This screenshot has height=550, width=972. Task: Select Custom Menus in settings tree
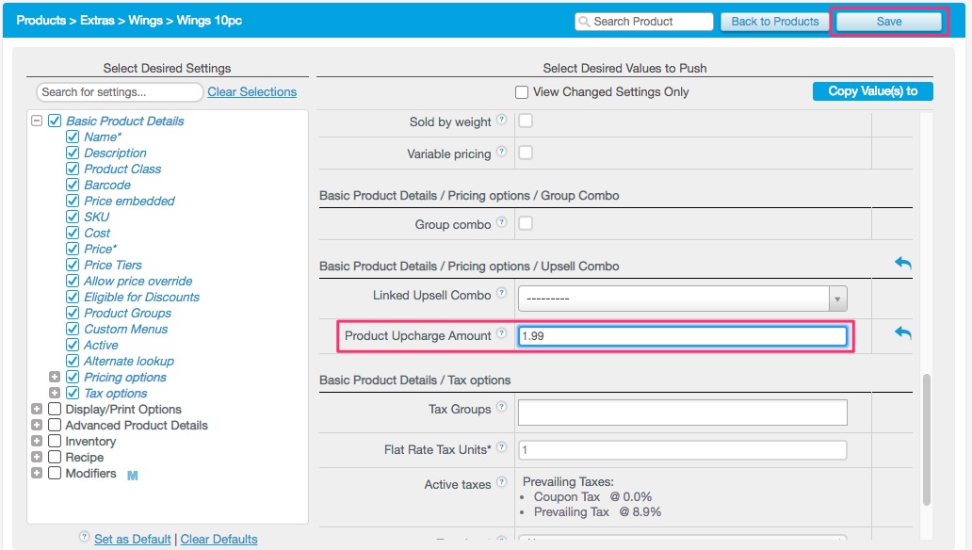[x=125, y=329]
